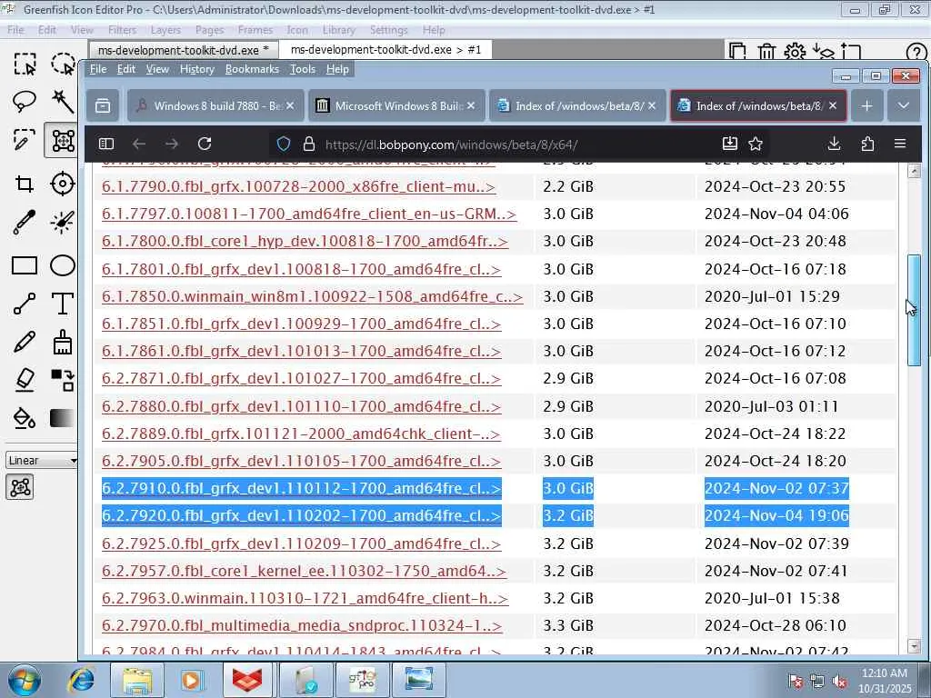Choose the Magic Wand tool
Image resolution: width=931 pixels, height=698 pixels.
(63, 102)
